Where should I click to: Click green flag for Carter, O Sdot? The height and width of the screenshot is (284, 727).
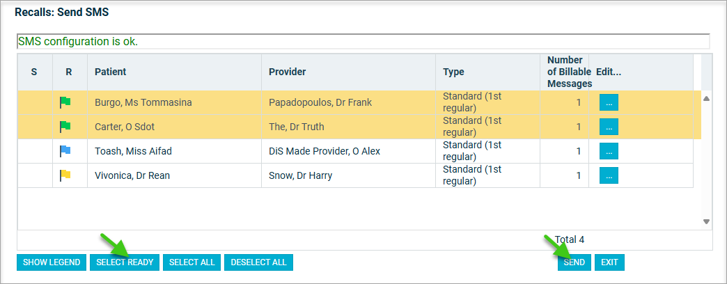click(x=65, y=127)
